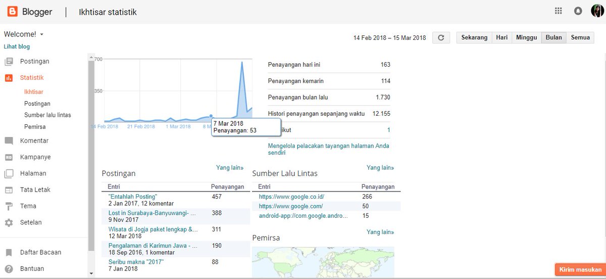Select the Semua time range

(580, 37)
